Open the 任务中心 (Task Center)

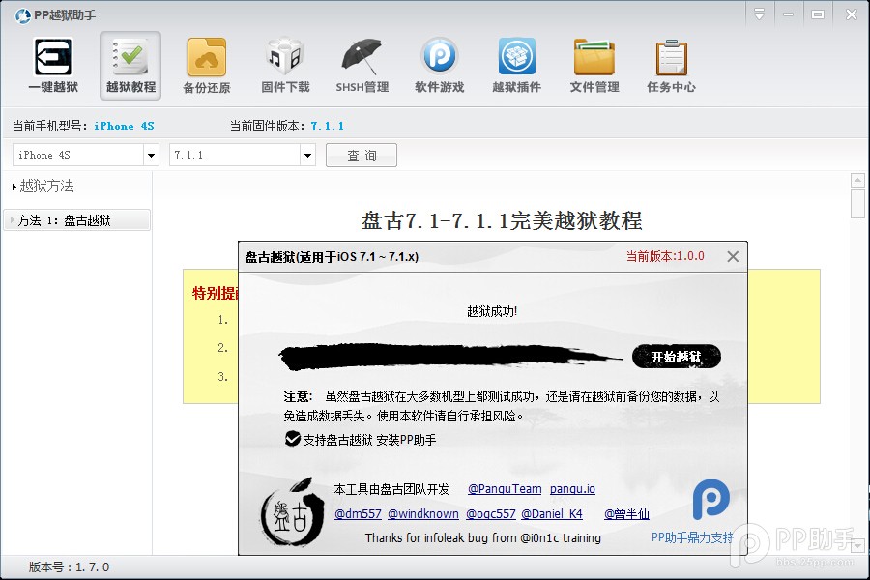coord(671,65)
